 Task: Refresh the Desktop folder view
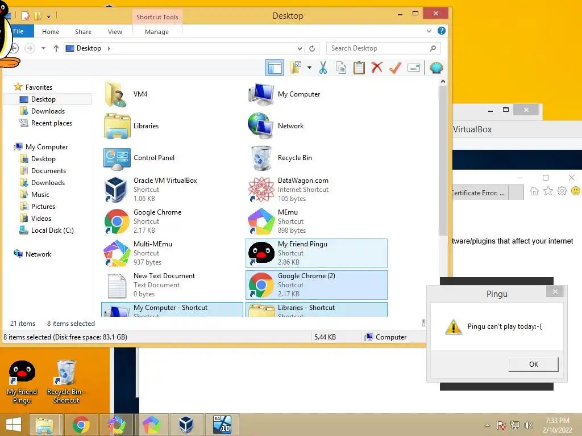[x=312, y=49]
